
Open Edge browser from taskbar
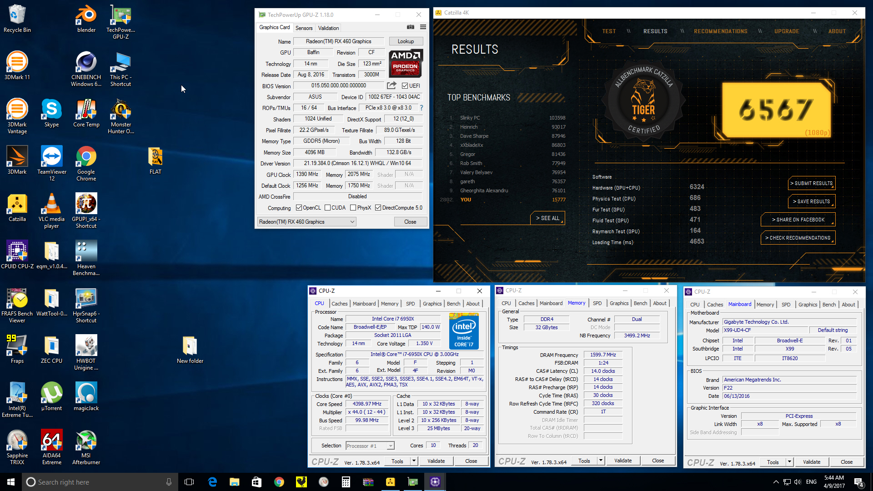click(x=212, y=482)
